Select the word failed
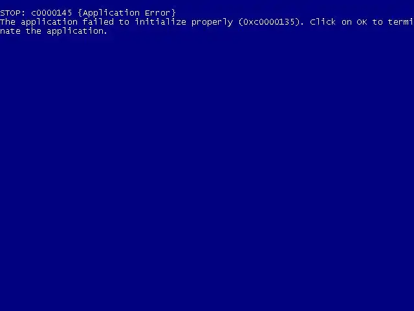 click(98, 21)
